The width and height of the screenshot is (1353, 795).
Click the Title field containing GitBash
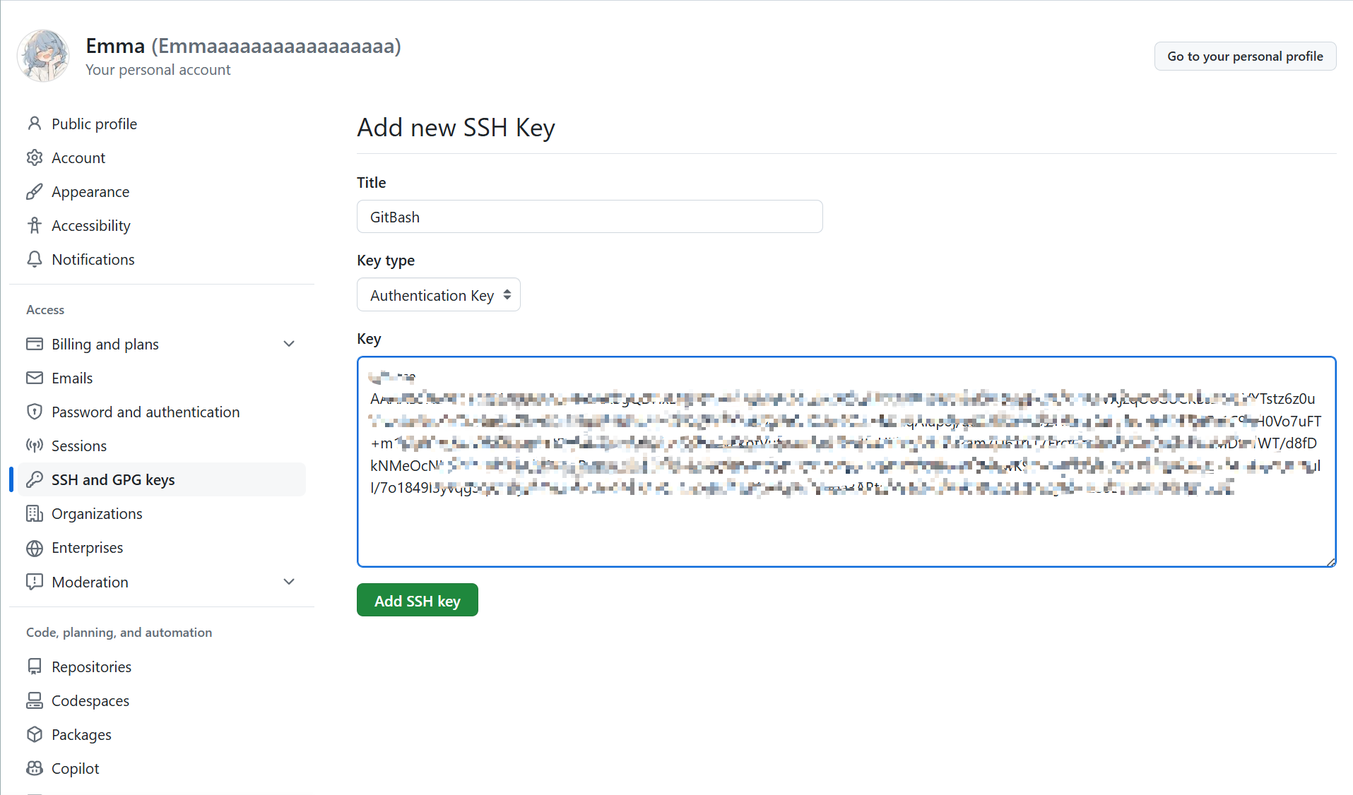(x=589, y=217)
